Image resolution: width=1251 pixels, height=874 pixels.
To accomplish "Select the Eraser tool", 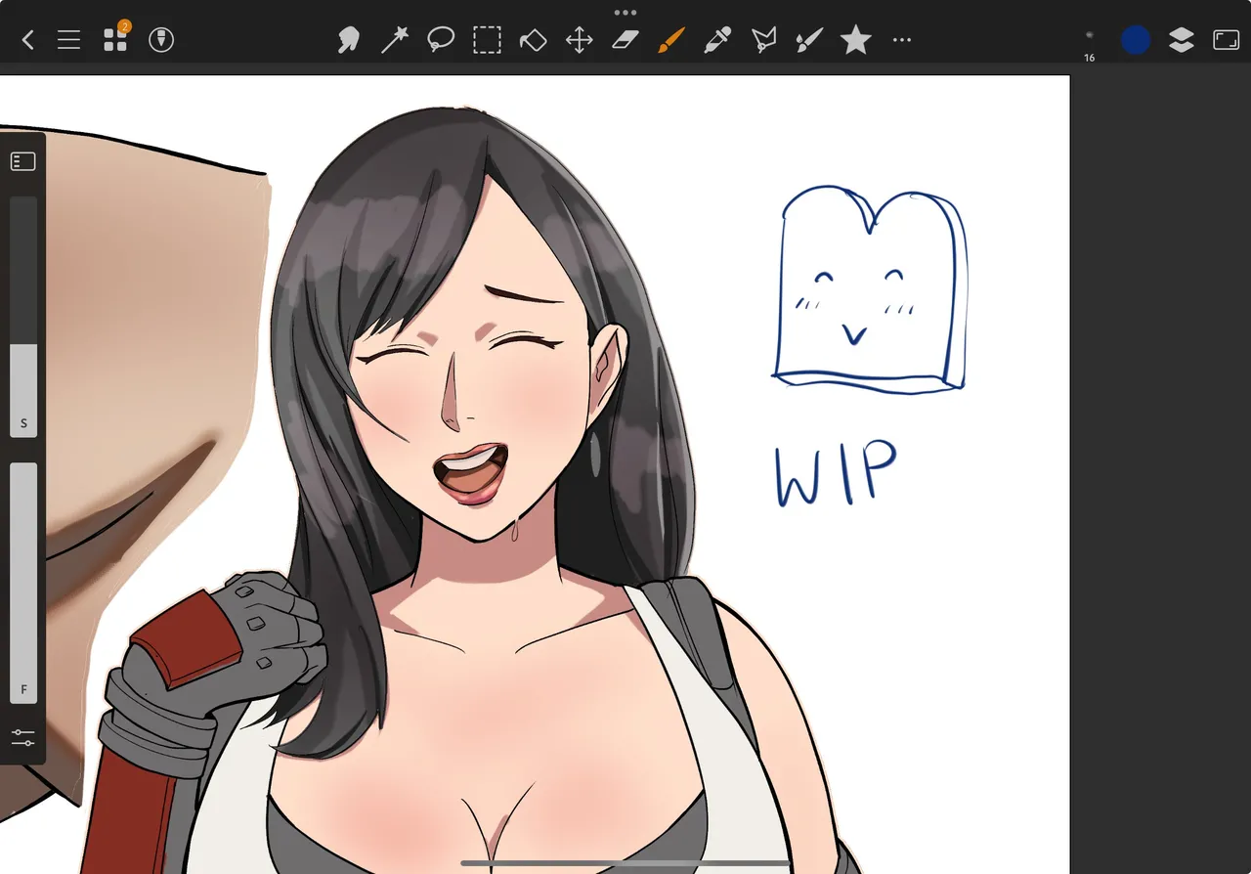I will 625,40.
